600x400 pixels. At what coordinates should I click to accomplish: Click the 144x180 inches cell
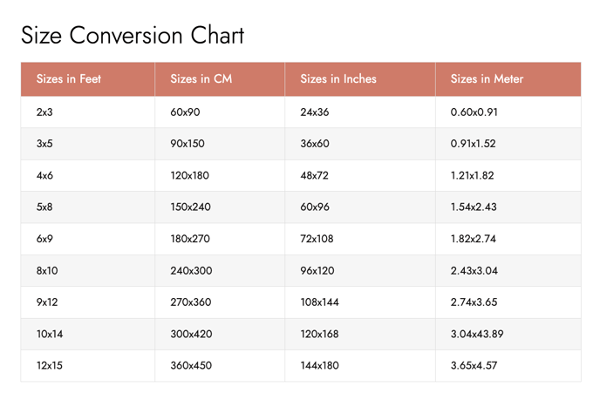point(320,366)
